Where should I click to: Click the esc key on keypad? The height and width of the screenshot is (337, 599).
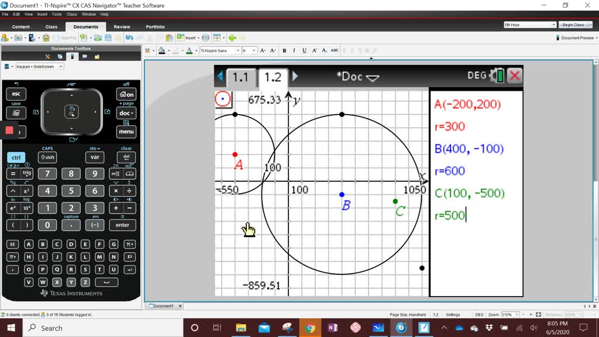(16, 94)
